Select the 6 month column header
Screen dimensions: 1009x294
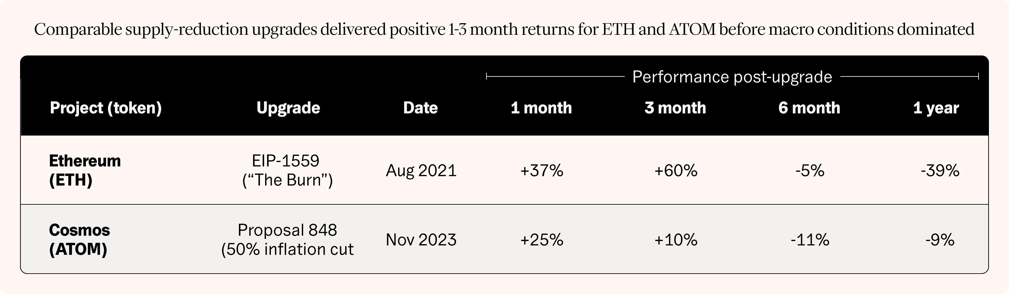[x=809, y=108]
